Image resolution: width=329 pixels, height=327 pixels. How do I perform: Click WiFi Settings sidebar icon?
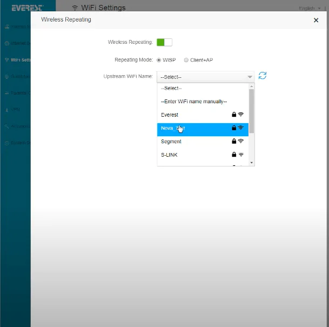pos(6,60)
